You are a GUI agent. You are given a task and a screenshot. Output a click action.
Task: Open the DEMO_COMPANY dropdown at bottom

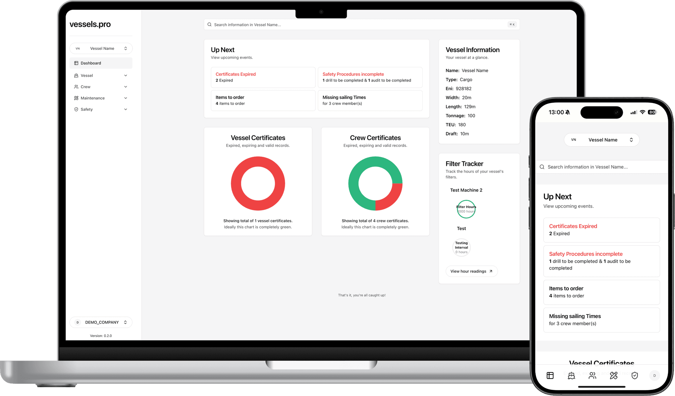pyautogui.click(x=101, y=322)
